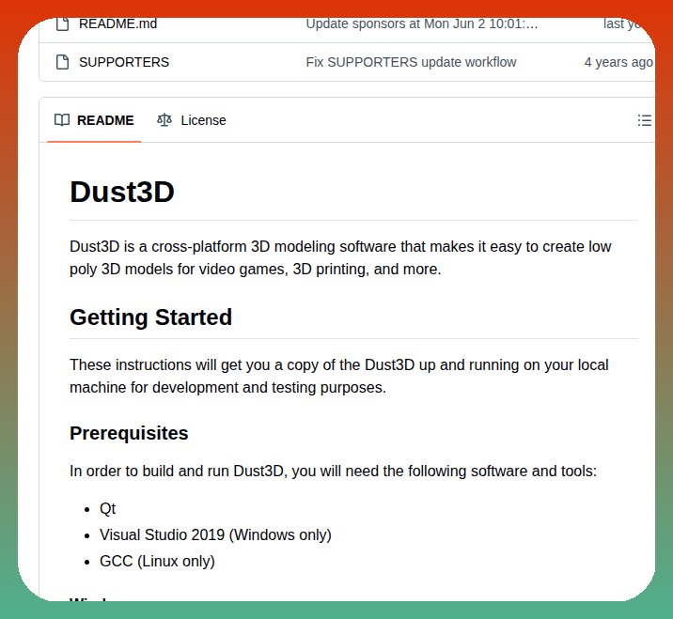
Task: Switch to the README tab
Action: [x=94, y=120]
